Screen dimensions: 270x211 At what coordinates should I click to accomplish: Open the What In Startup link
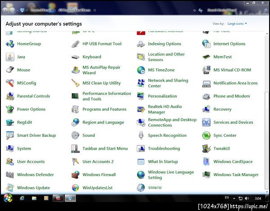(x=163, y=162)
